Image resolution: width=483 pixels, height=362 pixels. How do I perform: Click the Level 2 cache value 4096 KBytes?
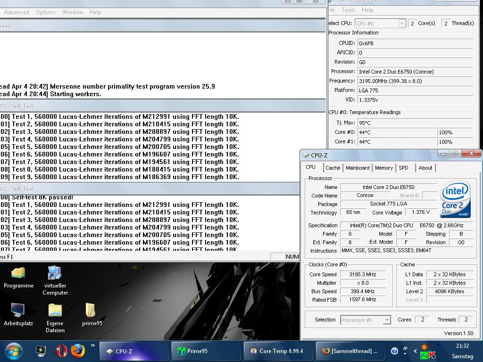tap(450, 291)
